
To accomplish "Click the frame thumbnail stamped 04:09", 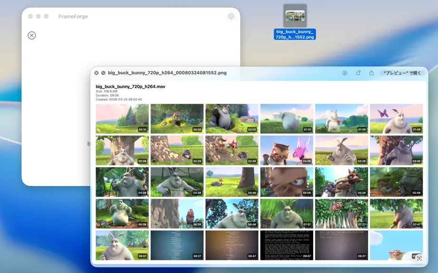I will click(122, 182).
